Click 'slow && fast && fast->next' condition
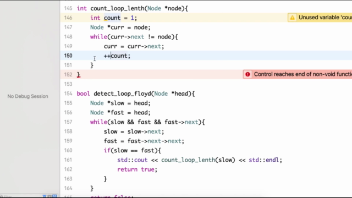 pos(155,122)
